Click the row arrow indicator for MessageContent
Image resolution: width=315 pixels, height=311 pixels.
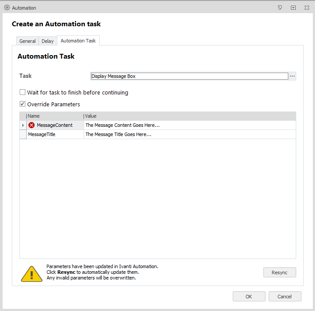(x=23, y=126)
